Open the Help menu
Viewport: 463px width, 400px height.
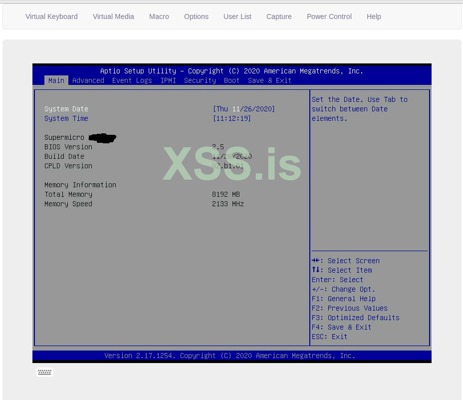374,16
